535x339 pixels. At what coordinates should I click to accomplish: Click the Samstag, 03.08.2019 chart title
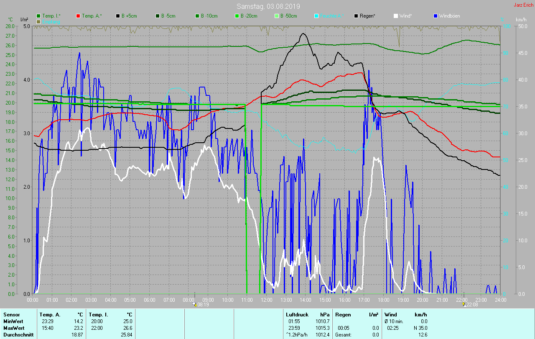coord(268,6)
